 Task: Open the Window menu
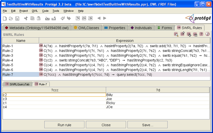click(68, 11)
